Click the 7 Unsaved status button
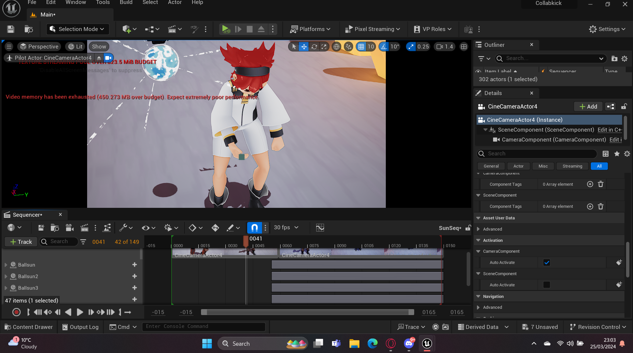Image resolution: width=633 pixels, height=353 pixels. pyautogui.click(x=540, y=327)
